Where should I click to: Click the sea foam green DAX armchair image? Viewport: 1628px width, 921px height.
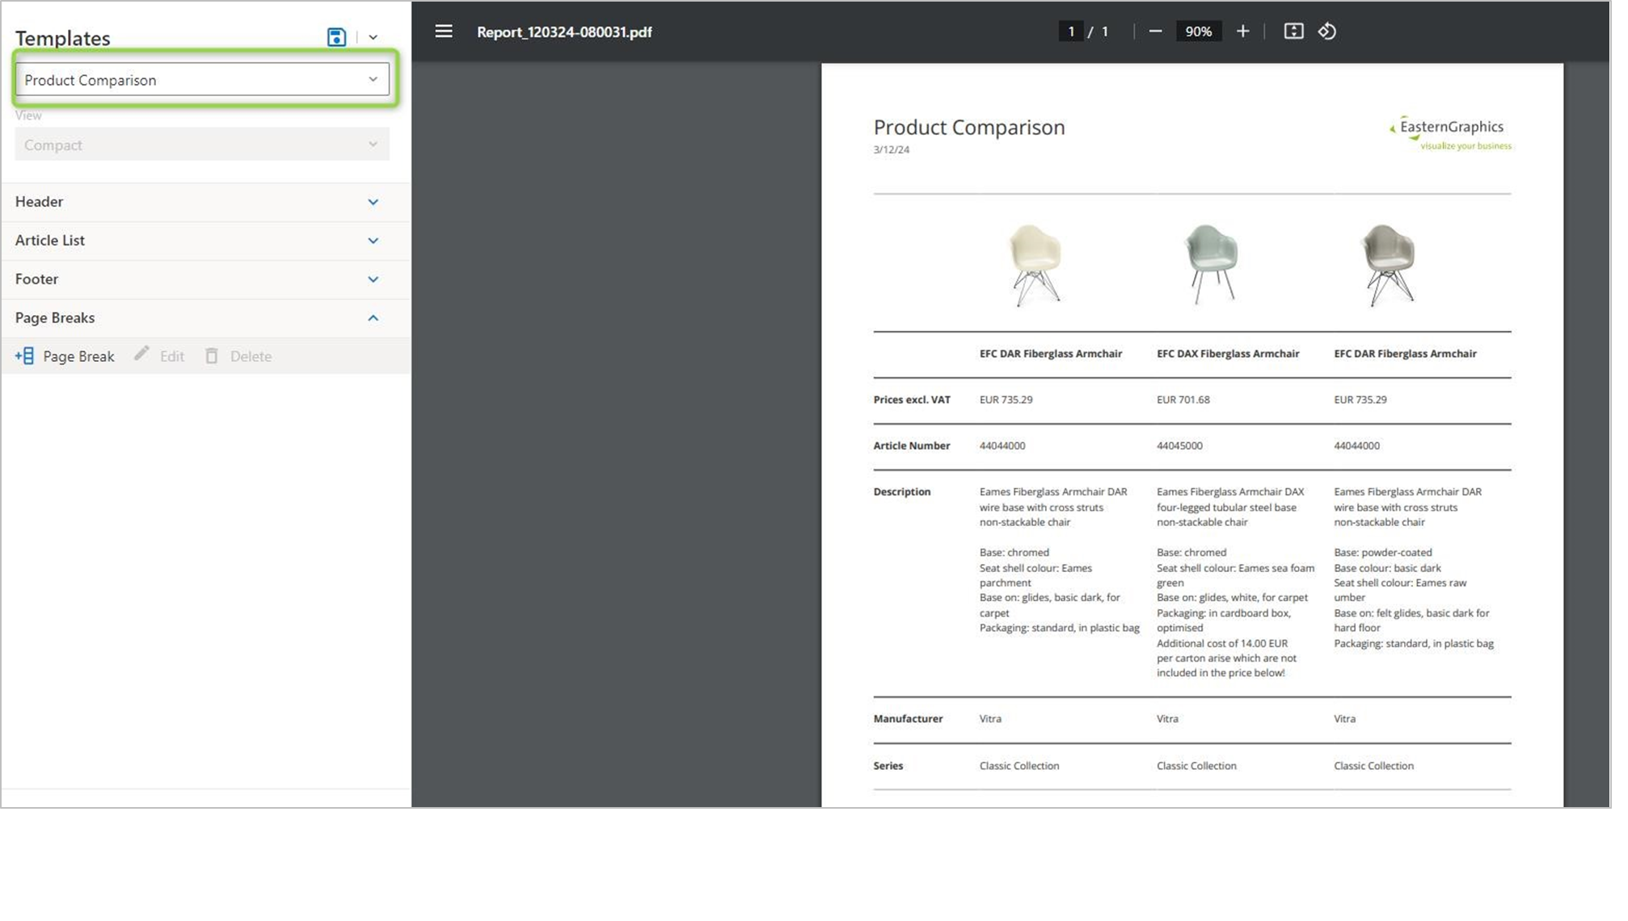pyautogui.click(x=1212, y=264)
